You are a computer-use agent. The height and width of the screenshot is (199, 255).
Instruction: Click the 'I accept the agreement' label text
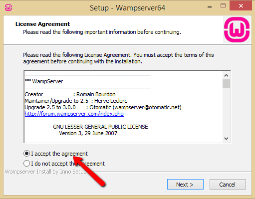pyautogui.click(x=59, y=154)
